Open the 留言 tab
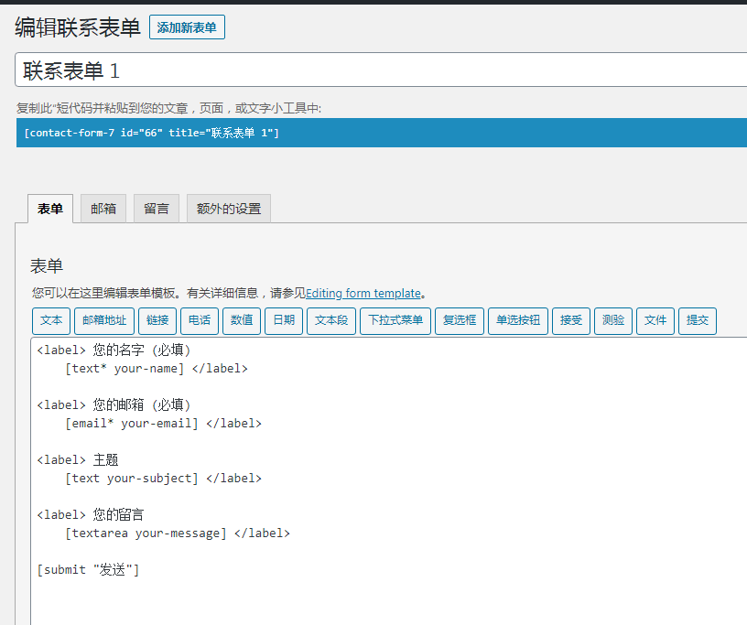This screenshot has height=625, width=747. click(157, 209)
